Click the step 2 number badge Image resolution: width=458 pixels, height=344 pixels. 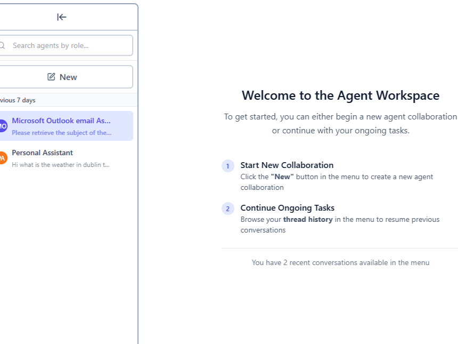pos(227,209)
